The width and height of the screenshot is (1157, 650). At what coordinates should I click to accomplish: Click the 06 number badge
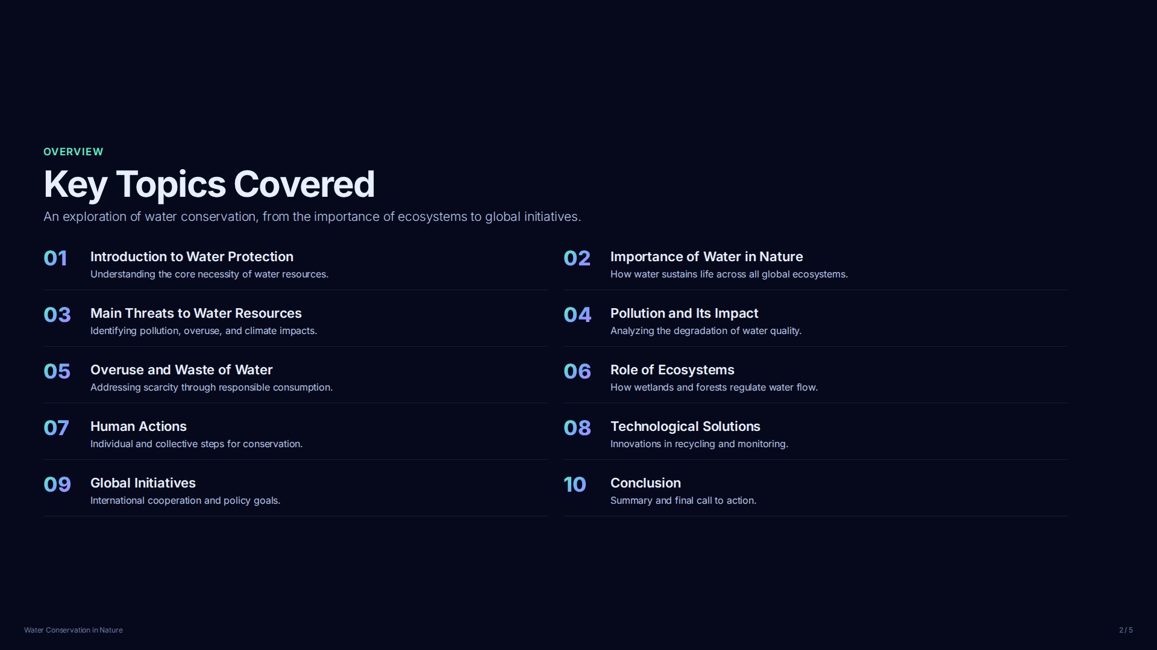(x=577, y=371)
